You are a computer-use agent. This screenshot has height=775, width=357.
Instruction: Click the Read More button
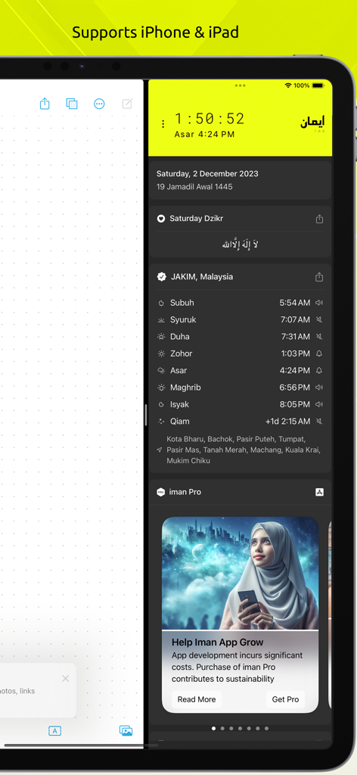(x=197, y=699)
